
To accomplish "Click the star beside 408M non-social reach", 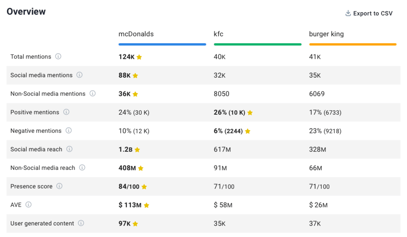I will pos(141,168).
